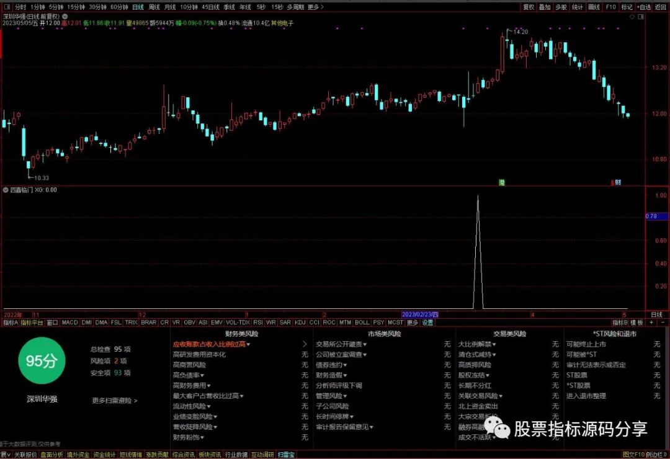
Task: Select BOLL indicator tab
Action: pyautogui.click(x=362, y=323)
